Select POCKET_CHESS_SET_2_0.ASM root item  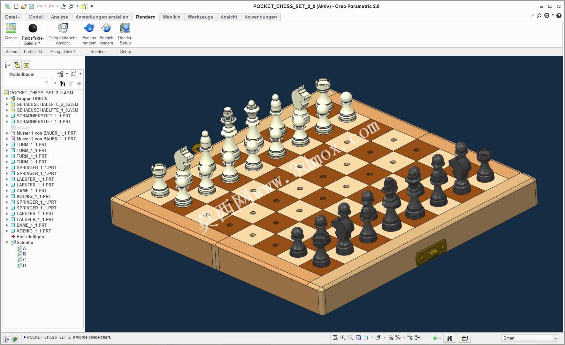coord(39,93)
